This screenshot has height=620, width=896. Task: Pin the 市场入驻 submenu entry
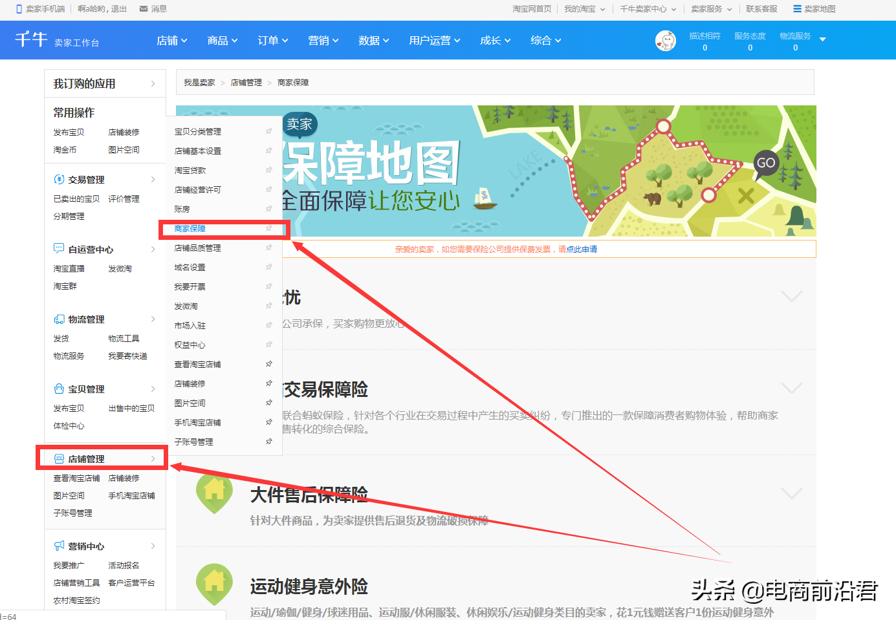(x=268, y=325)
